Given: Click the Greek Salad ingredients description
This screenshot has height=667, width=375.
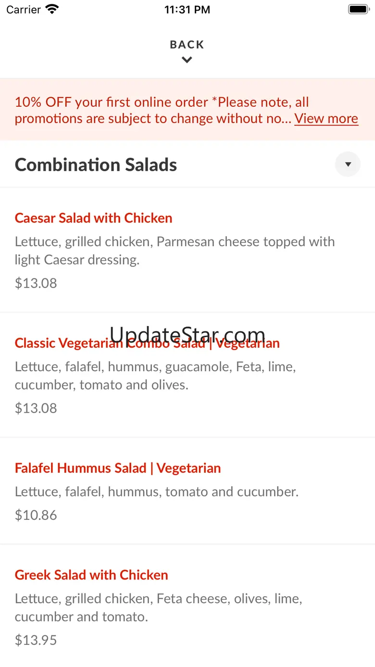Looking at the screenshot, I should [158, 607].
